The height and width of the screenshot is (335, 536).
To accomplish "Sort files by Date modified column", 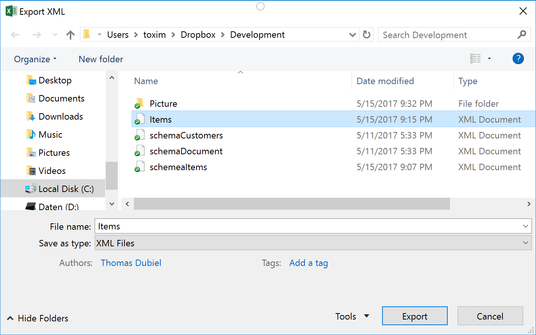I will pos(385,81).
